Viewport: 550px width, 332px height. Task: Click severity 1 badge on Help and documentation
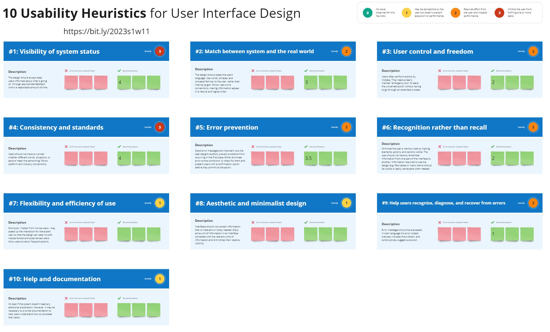point(160,279)
